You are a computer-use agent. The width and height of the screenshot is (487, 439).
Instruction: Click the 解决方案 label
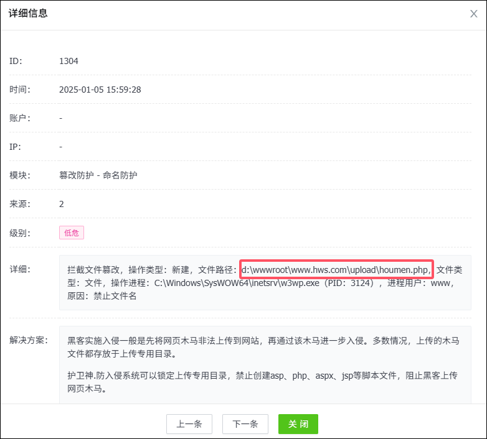[29, 340]
